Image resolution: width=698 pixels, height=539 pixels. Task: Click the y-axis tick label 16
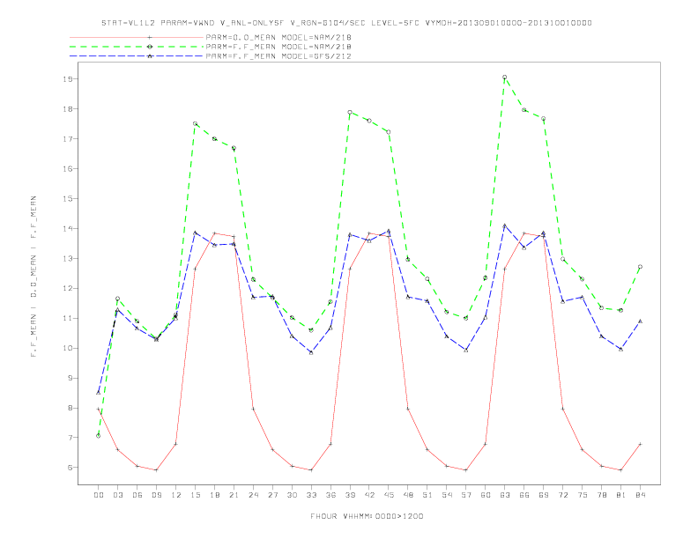tap(68, 169)
